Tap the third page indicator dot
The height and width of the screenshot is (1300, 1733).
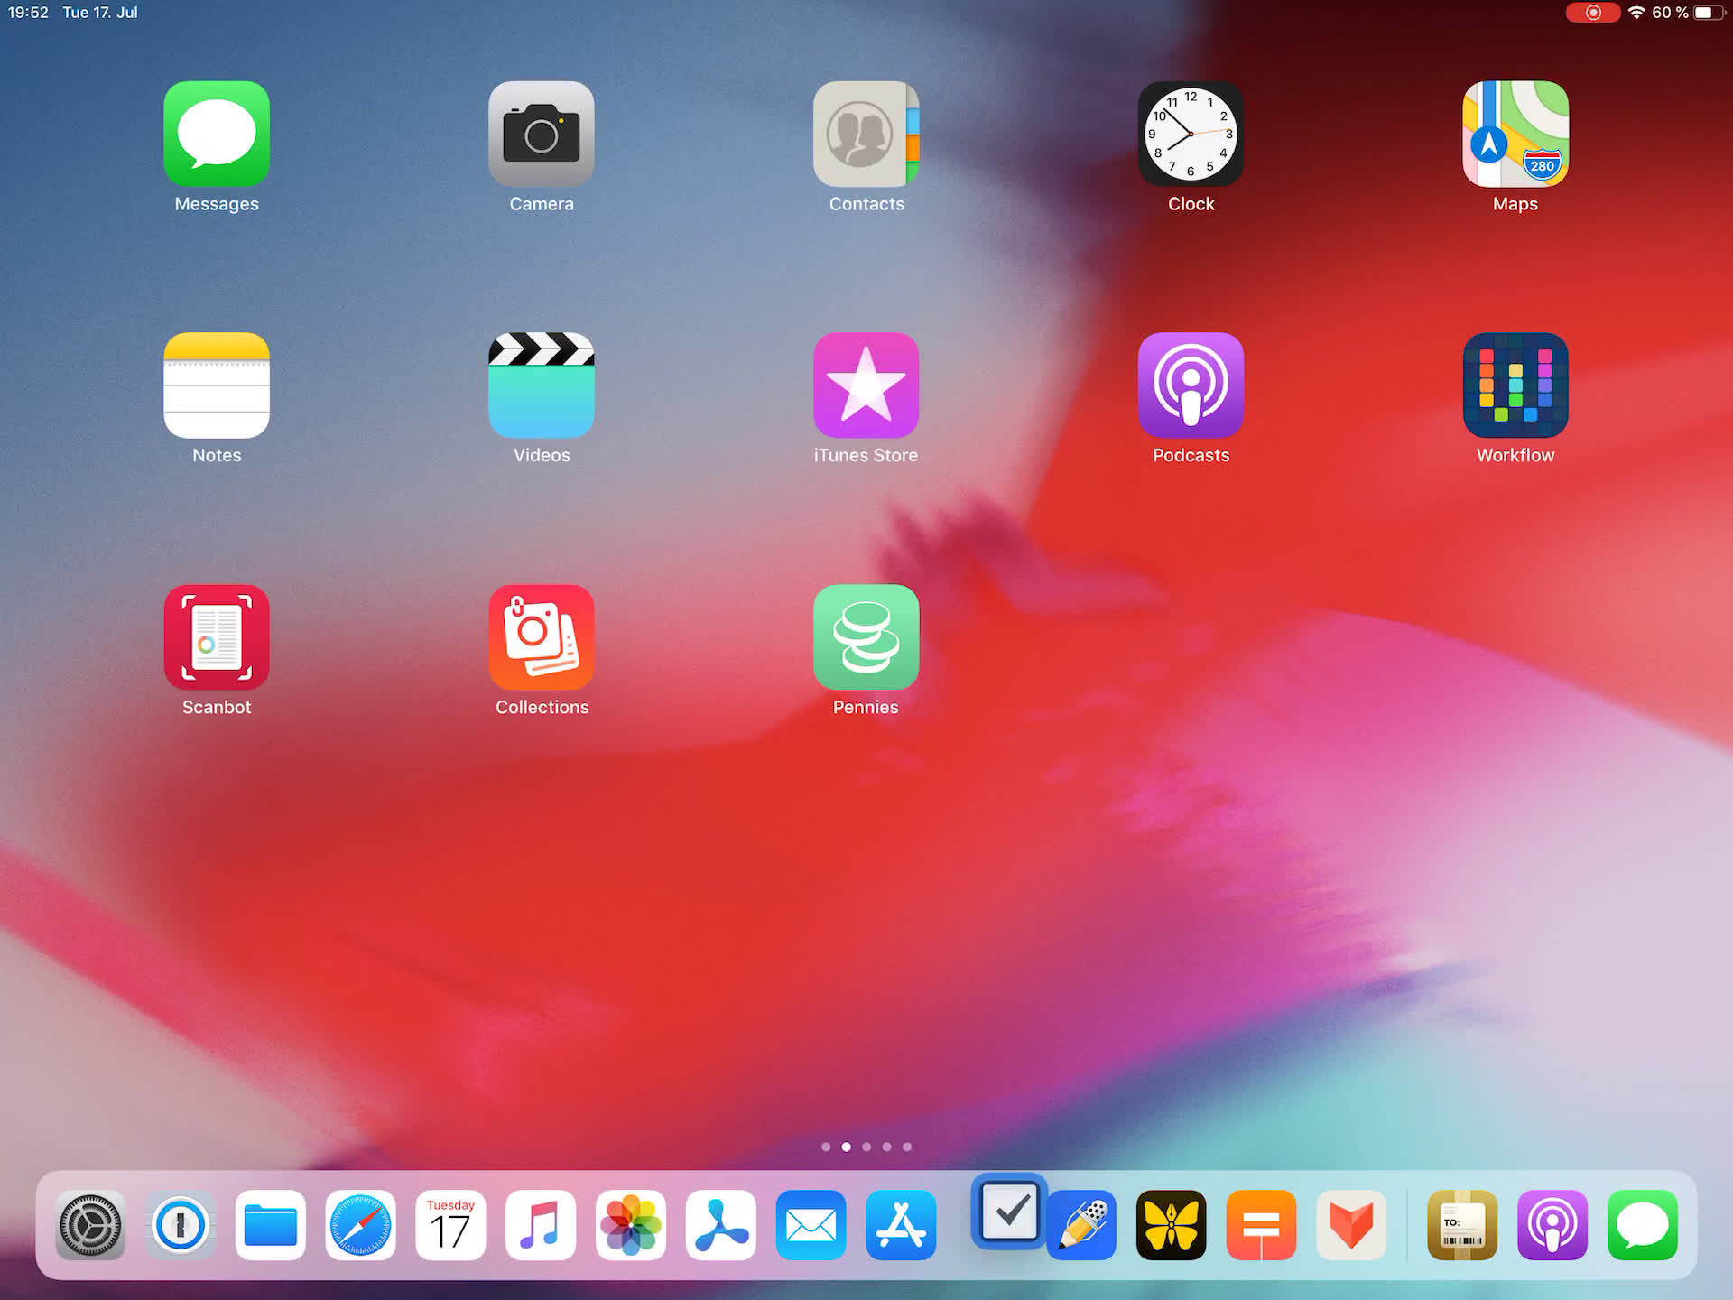866,1147
